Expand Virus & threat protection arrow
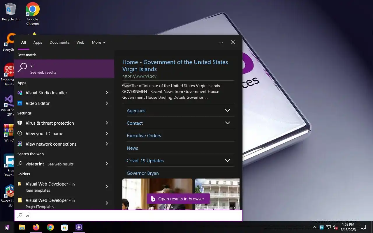 pyautogui.click(x=107, y=123)
